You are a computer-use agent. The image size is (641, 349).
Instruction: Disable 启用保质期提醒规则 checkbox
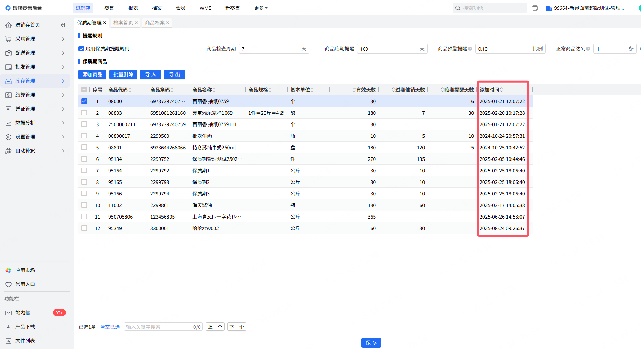coord(81,49)
